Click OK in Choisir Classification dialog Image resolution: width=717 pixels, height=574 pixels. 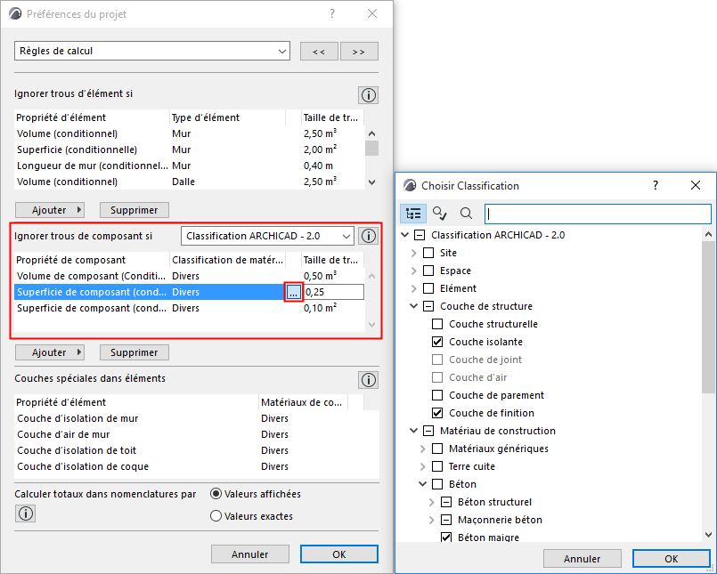(672, 559)
